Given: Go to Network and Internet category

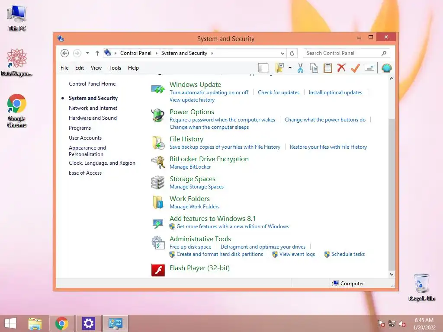Looking at the screenshot, I should pos(93,108).
